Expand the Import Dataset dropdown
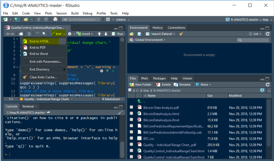 174,34
